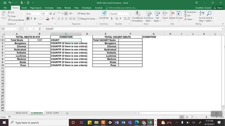Viewport: 225px width, 126px height.
Task: Toggle Wrap Text for the cell
Action: [84, 14]
